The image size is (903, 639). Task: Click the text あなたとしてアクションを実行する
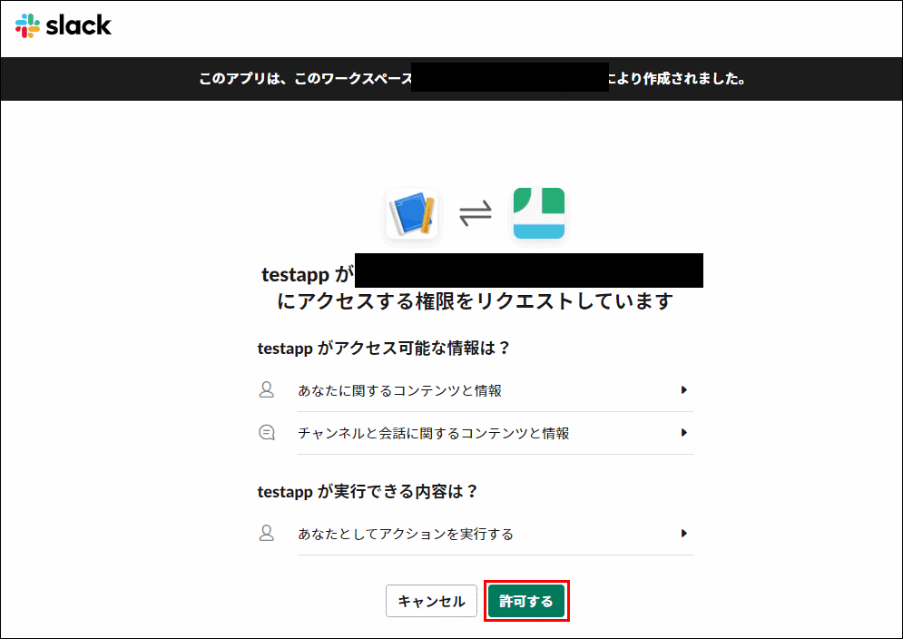coord(406,534)
